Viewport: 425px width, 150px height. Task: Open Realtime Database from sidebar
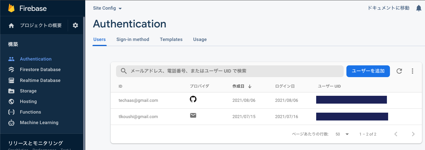click(x=40, y=80)
